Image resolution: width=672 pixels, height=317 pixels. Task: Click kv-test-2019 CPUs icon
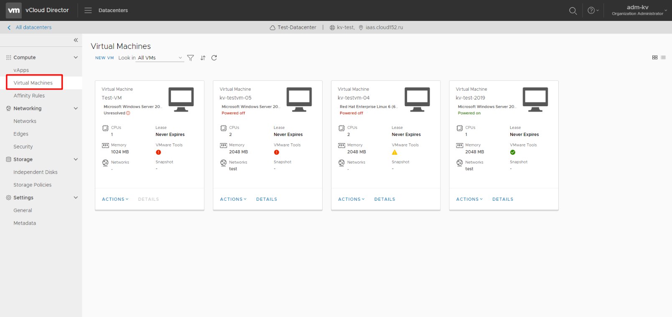point(460,128)
